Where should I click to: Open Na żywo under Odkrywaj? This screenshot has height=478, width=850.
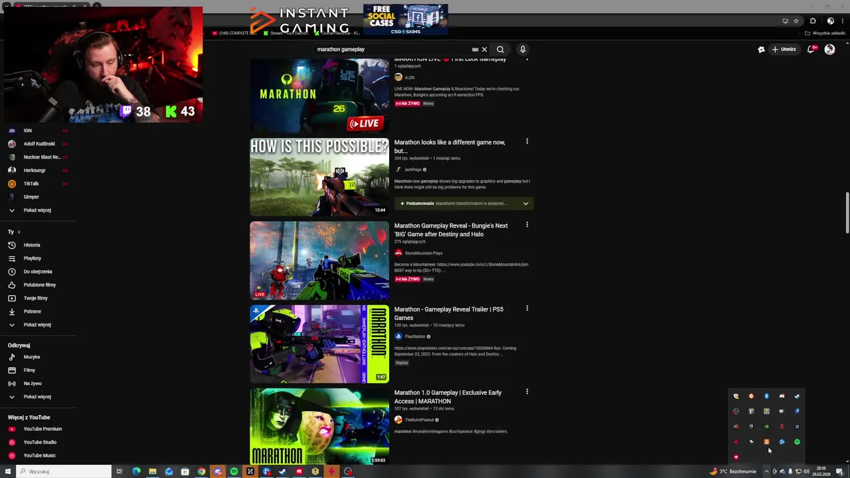click(32, 383)
